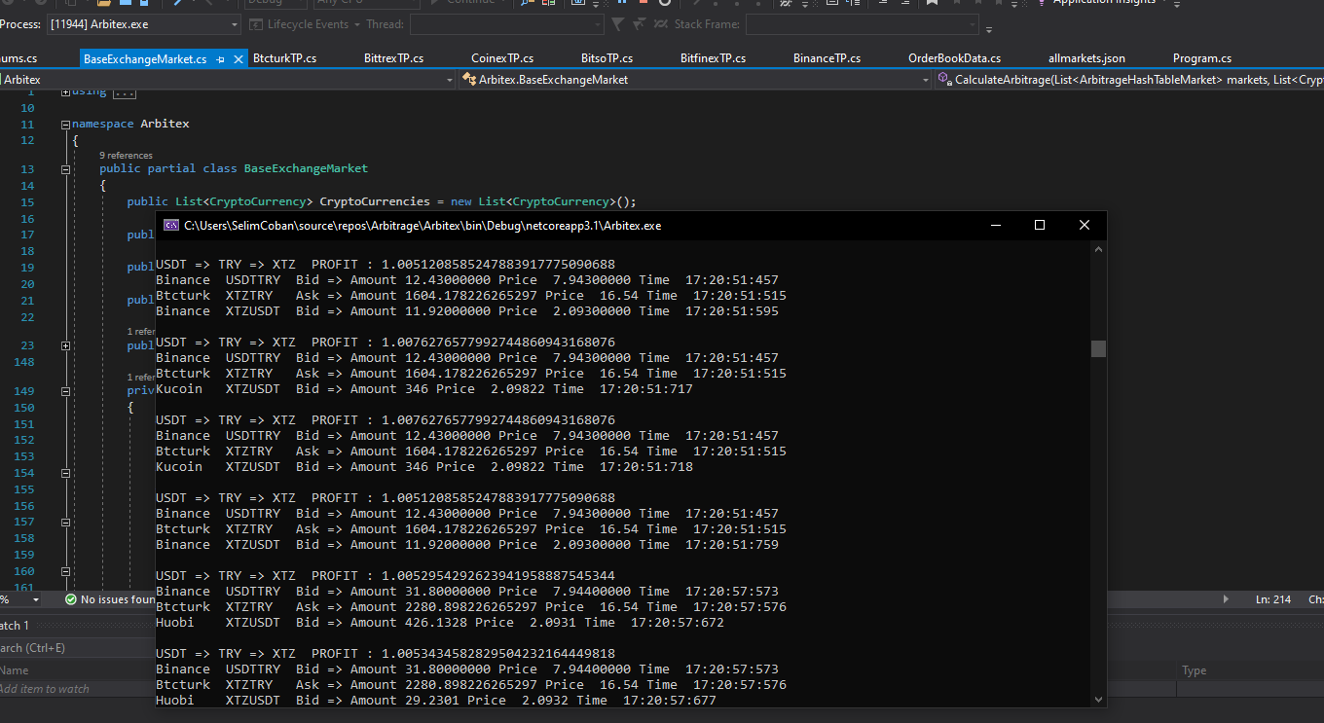The height and width of the screenshot is (723, 1324).
Task: Click the first PROFIT 1.00512085852478 line
Action: pyautogui.click(x=386, y=265)
